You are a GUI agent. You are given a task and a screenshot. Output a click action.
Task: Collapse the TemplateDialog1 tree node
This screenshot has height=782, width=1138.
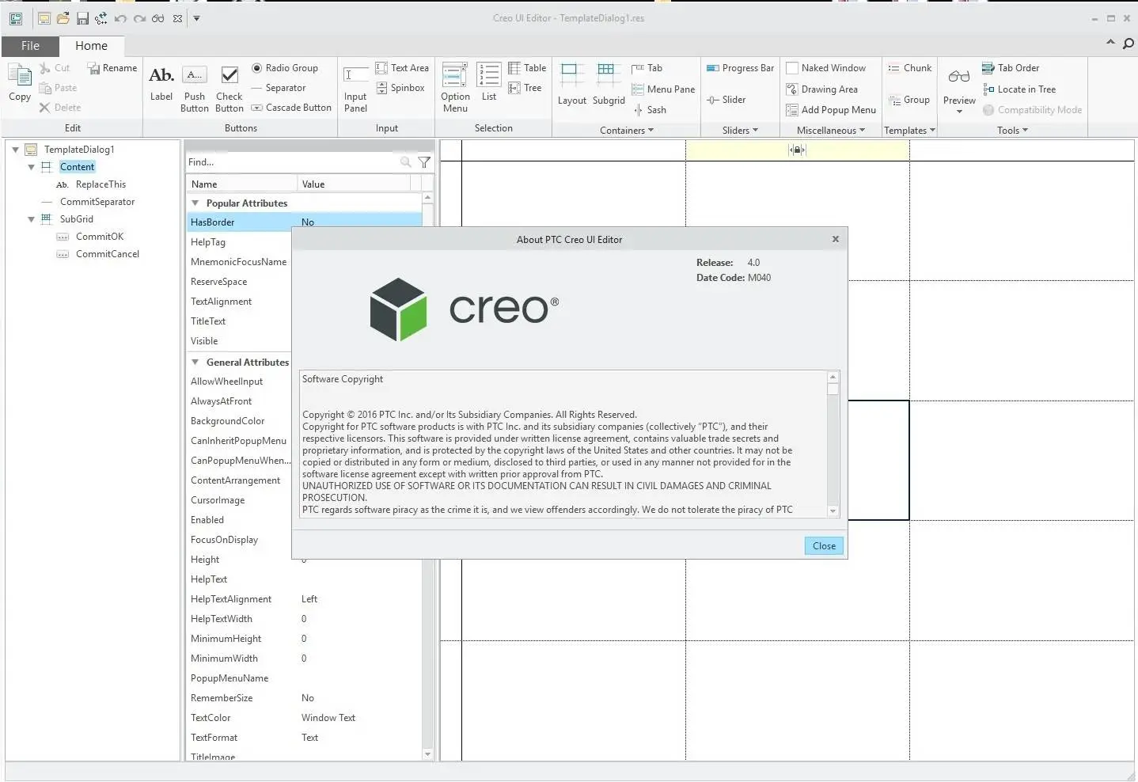[15, 150]
